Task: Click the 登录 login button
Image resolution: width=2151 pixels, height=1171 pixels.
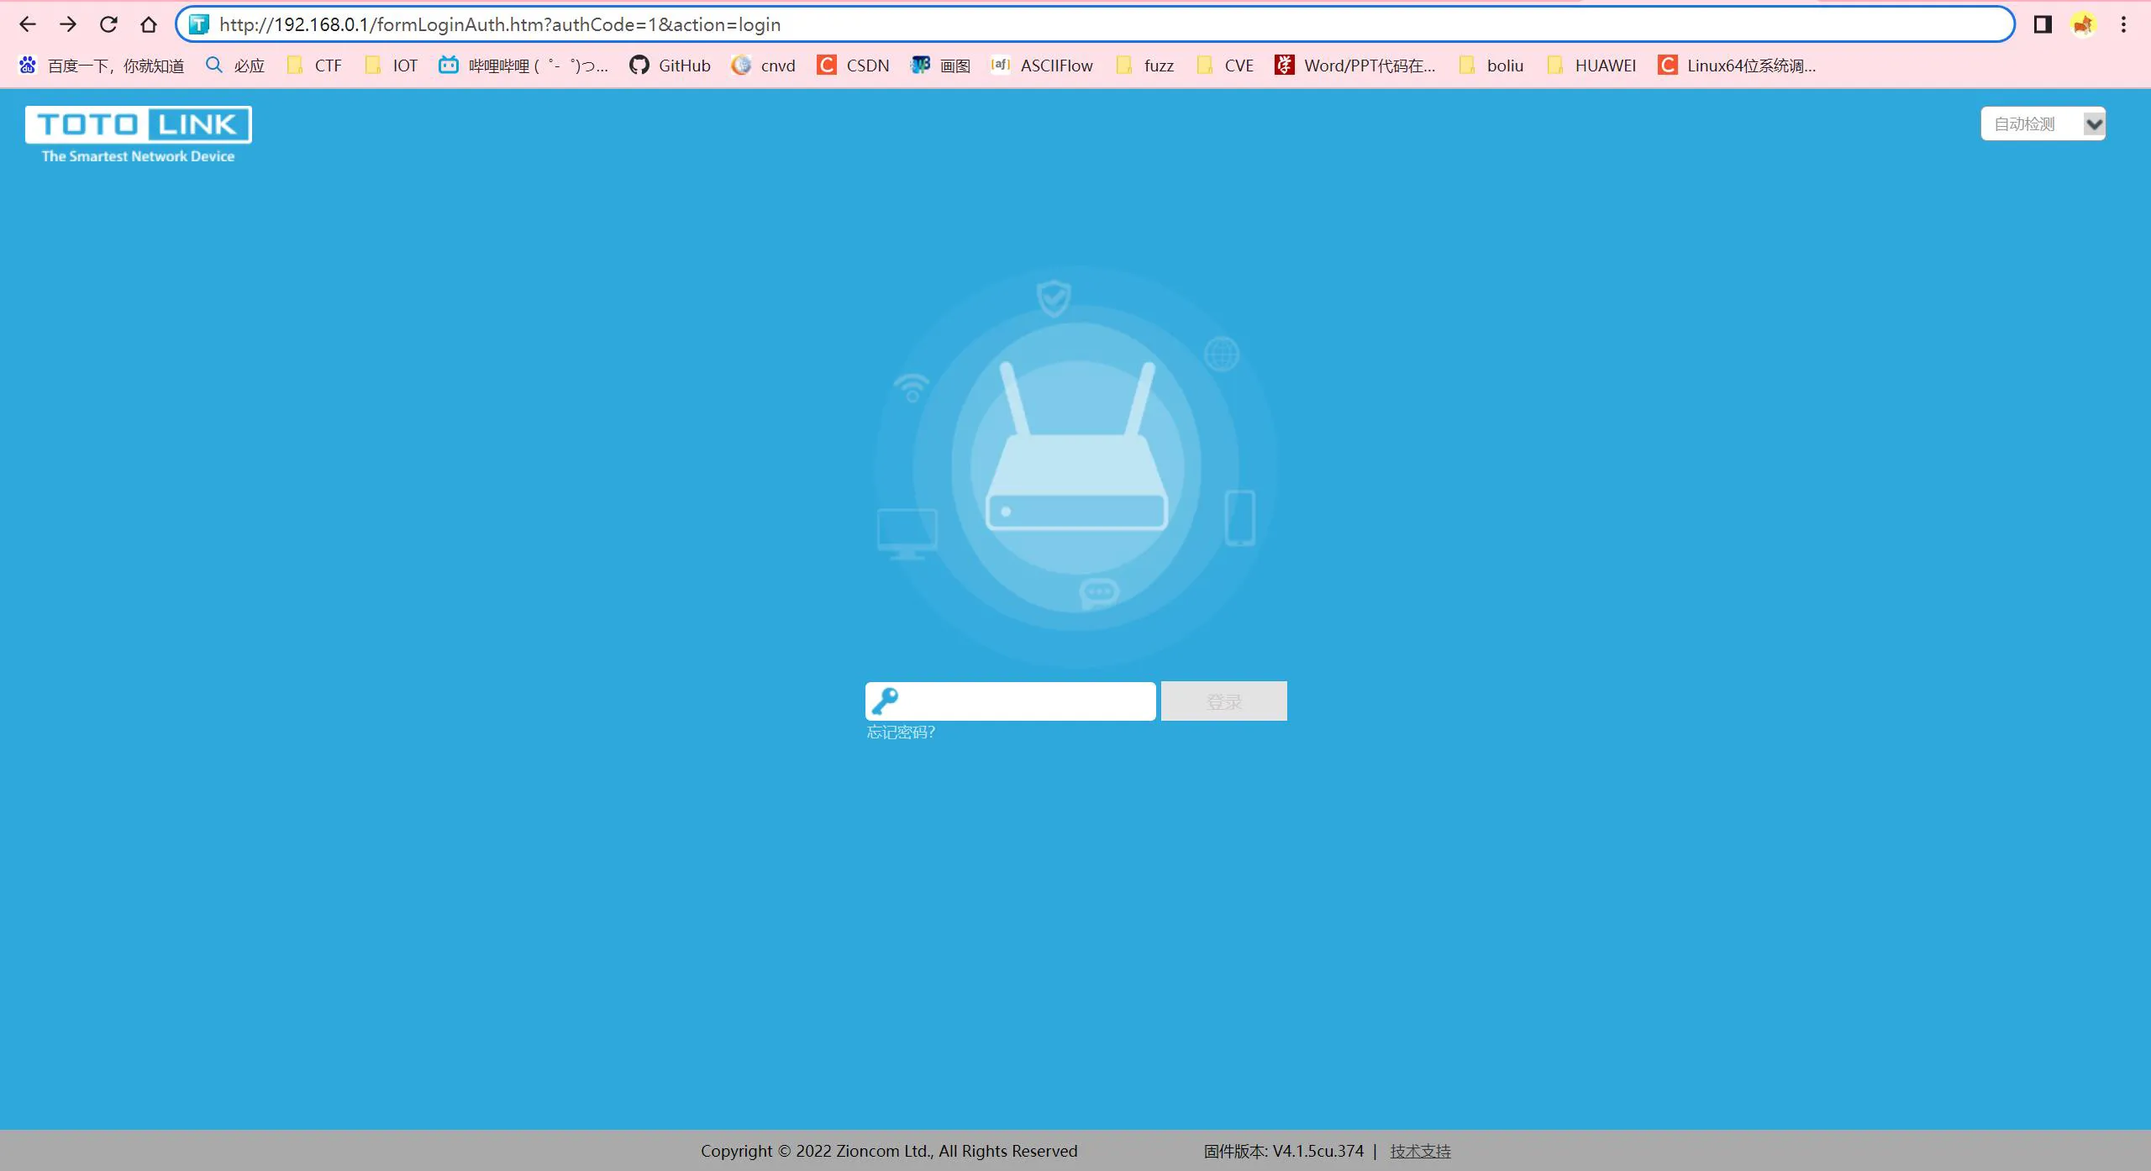Action: click(x=1223, y=701)
